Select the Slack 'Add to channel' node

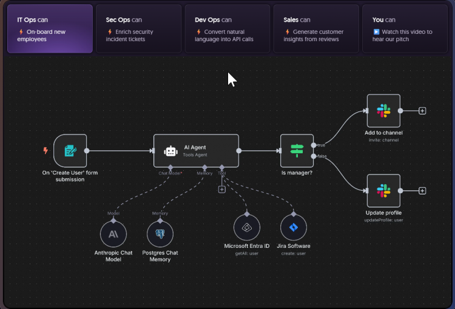pos(383,111)
